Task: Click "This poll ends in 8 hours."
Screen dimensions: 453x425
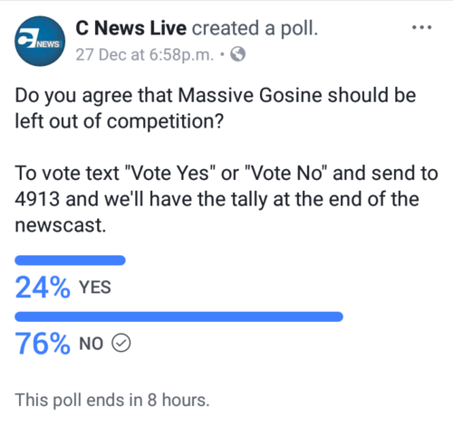Action: [112, 401]
